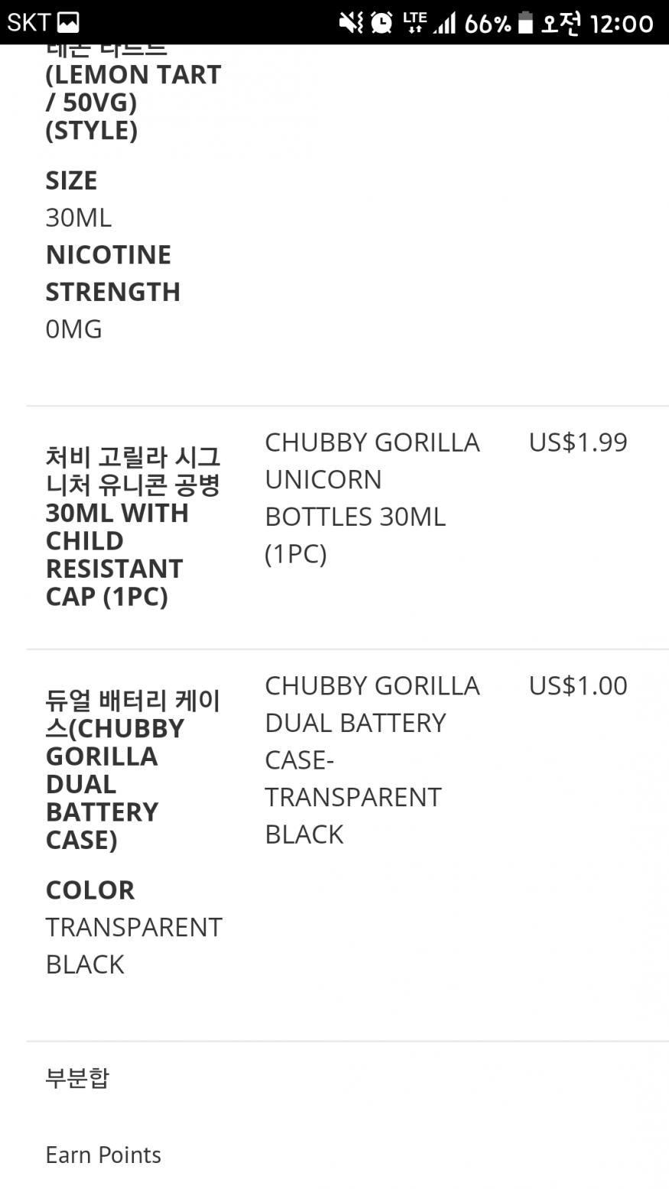Tap the battery icon in status bar

click(525, 23)
